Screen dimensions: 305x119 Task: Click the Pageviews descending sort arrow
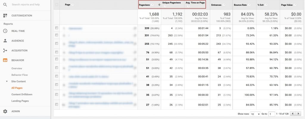pos(159,5)
